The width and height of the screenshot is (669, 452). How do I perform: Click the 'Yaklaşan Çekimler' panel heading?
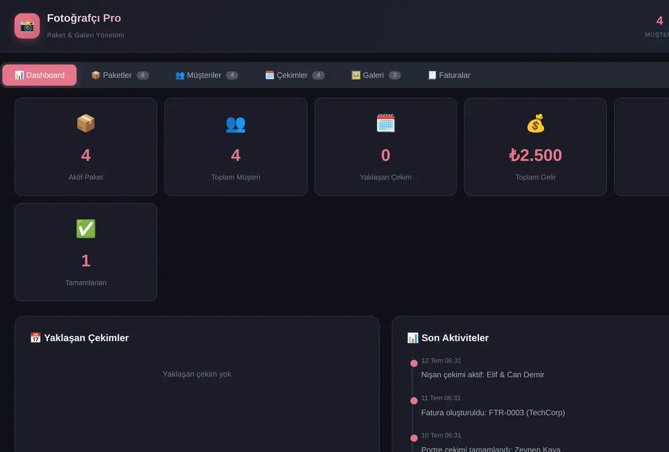point(79,338)
